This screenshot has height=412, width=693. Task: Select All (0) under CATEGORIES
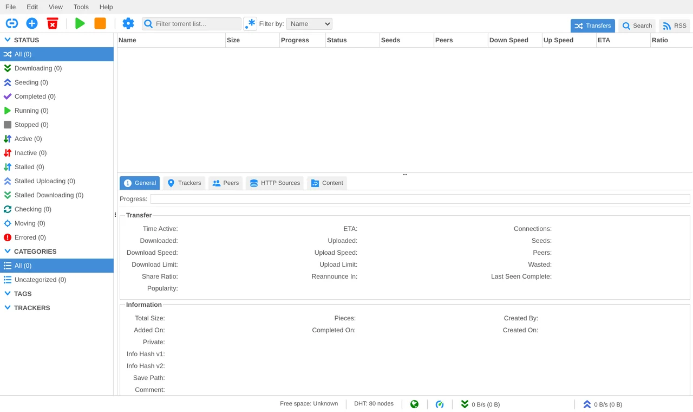[x=57, y=266]
